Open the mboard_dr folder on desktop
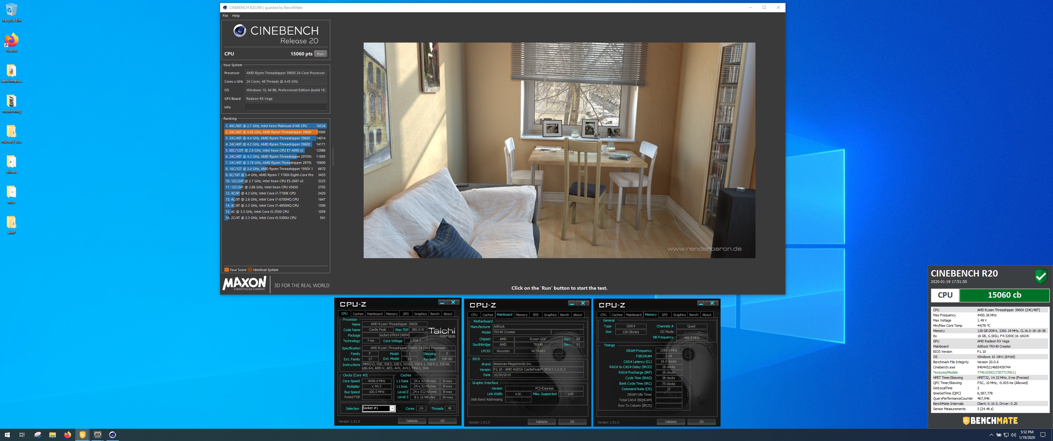Viewport: 1053px width, 441px height. [11, 134]
